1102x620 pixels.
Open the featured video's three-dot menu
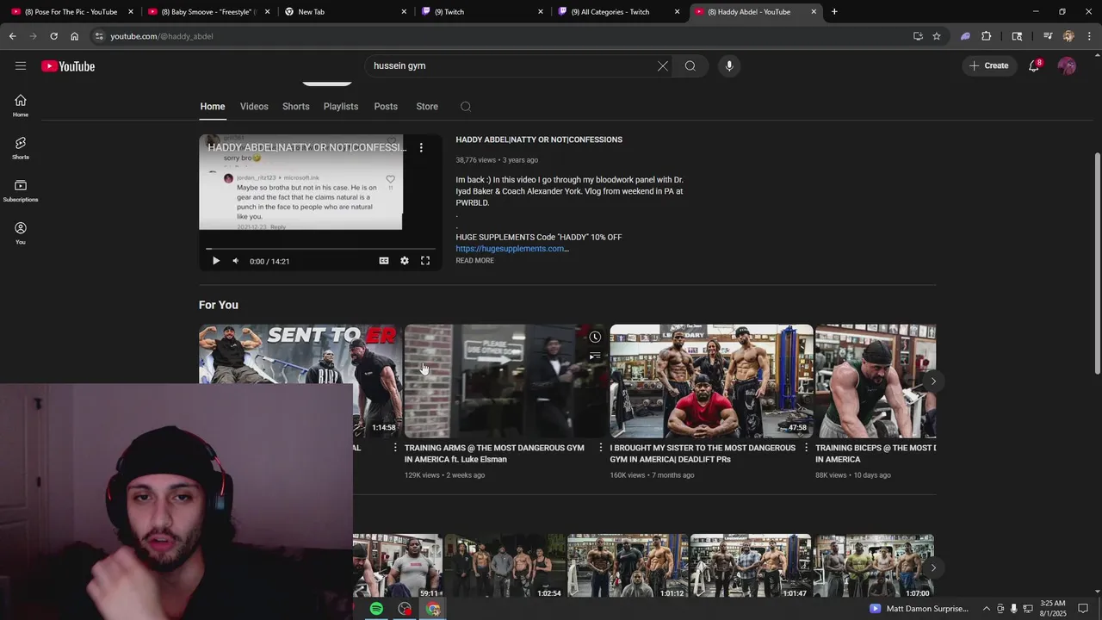click(x=421, y=148)
